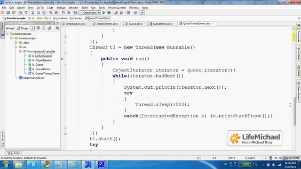Collapse all nodes in the Project panel
The image size is (301, 169).
point(44,28)
